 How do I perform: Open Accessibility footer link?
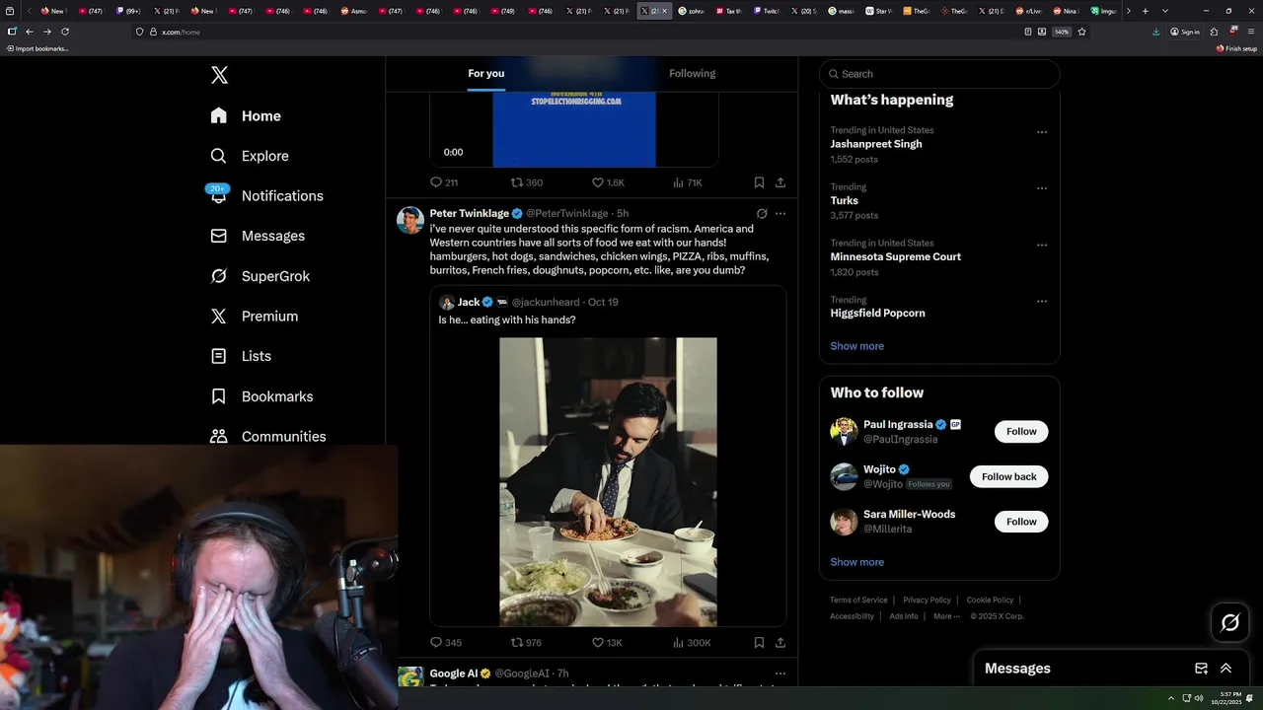pos(852,616)
